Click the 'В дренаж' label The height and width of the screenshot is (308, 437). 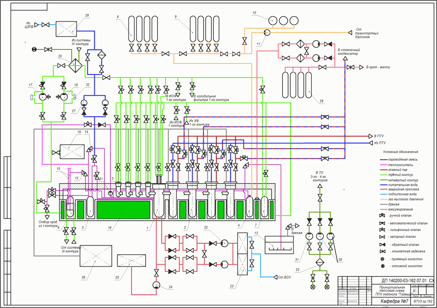click(297, 231)
